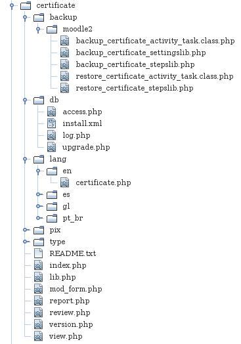
Task: Select upgrade.php in db folder
Action: point(86,147)
